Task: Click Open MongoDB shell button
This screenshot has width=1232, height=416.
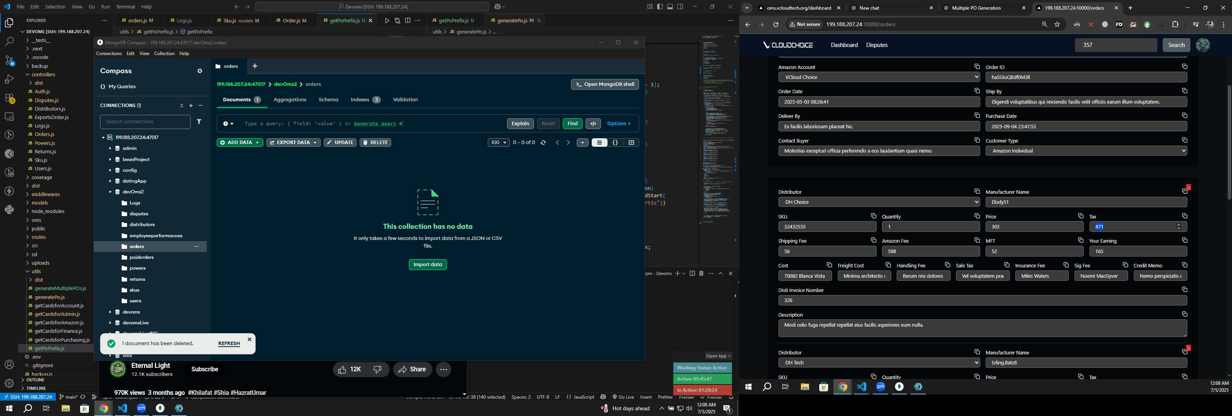Action: click(604, 84)
